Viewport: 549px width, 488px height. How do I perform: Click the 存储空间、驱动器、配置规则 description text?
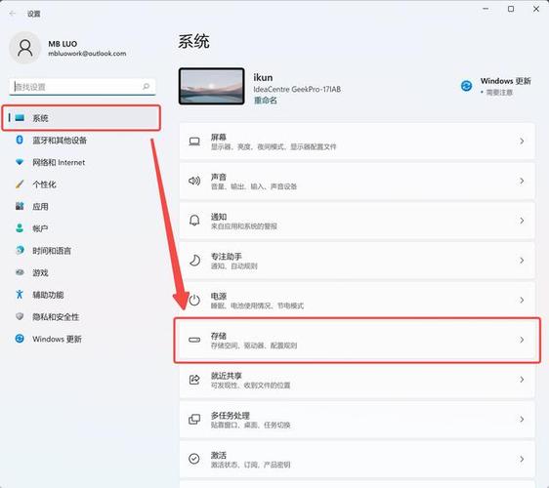pyautogui.click(x=254, y=346)
